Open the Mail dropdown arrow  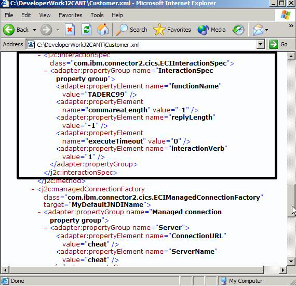pyautogui.click(x=266, y=30)
